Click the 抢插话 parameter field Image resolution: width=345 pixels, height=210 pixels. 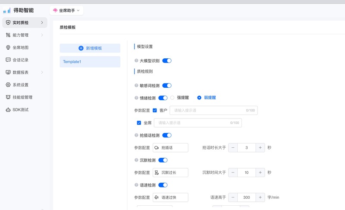(170, 148)
